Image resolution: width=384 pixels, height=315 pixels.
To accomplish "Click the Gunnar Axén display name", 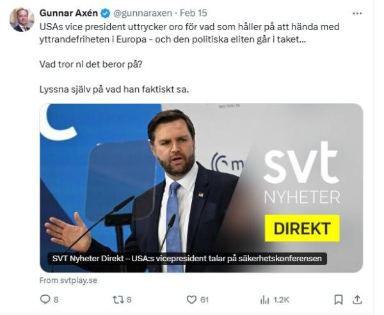I will (68, 13).
